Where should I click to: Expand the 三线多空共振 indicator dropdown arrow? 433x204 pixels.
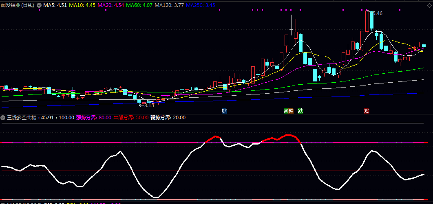(3, 118)
